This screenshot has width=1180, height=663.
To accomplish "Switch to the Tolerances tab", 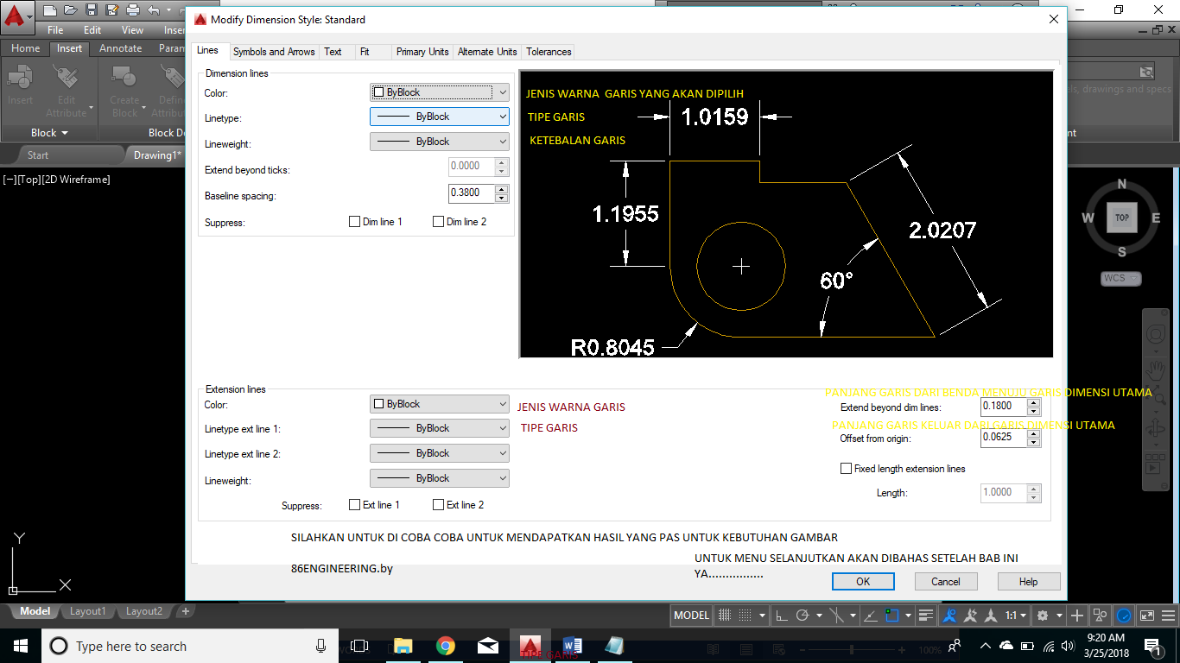I will 549,52.
